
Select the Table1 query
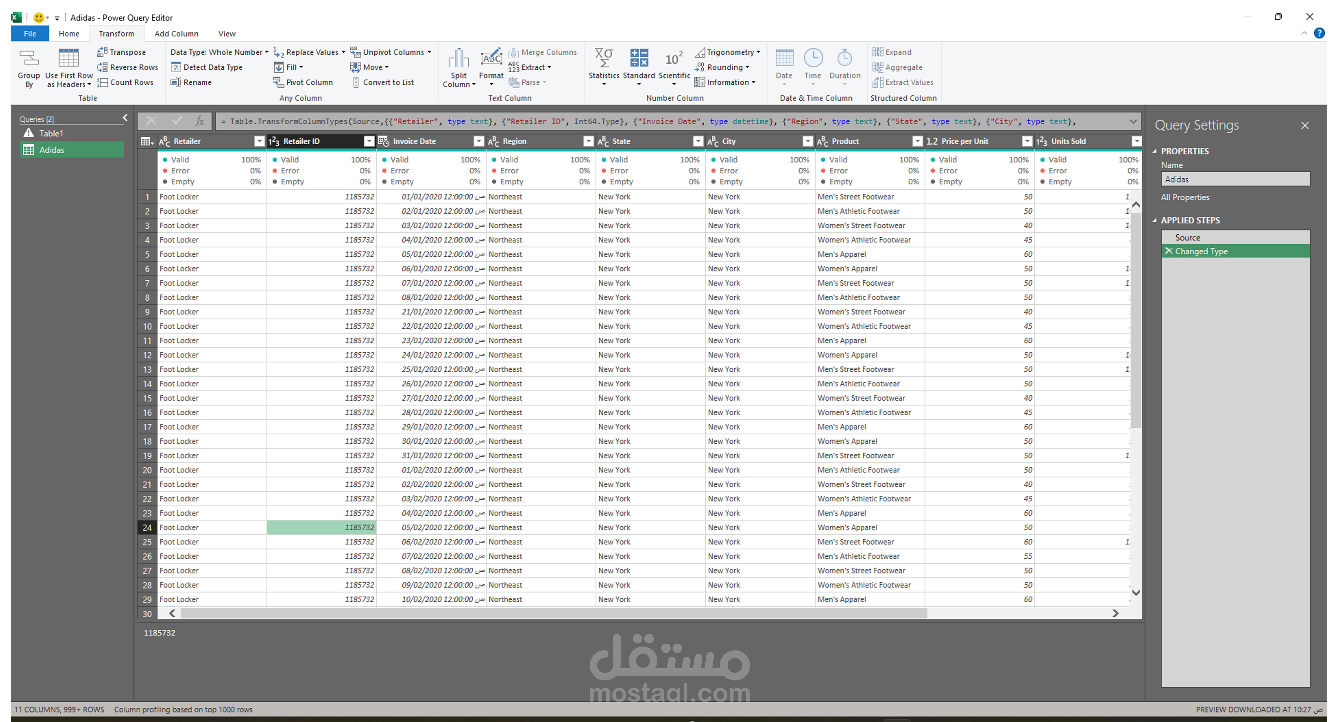pyautogui.click(x=72, y=134)
